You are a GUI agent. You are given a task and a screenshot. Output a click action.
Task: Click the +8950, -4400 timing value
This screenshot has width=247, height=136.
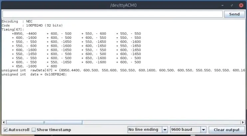coord(24,34)
